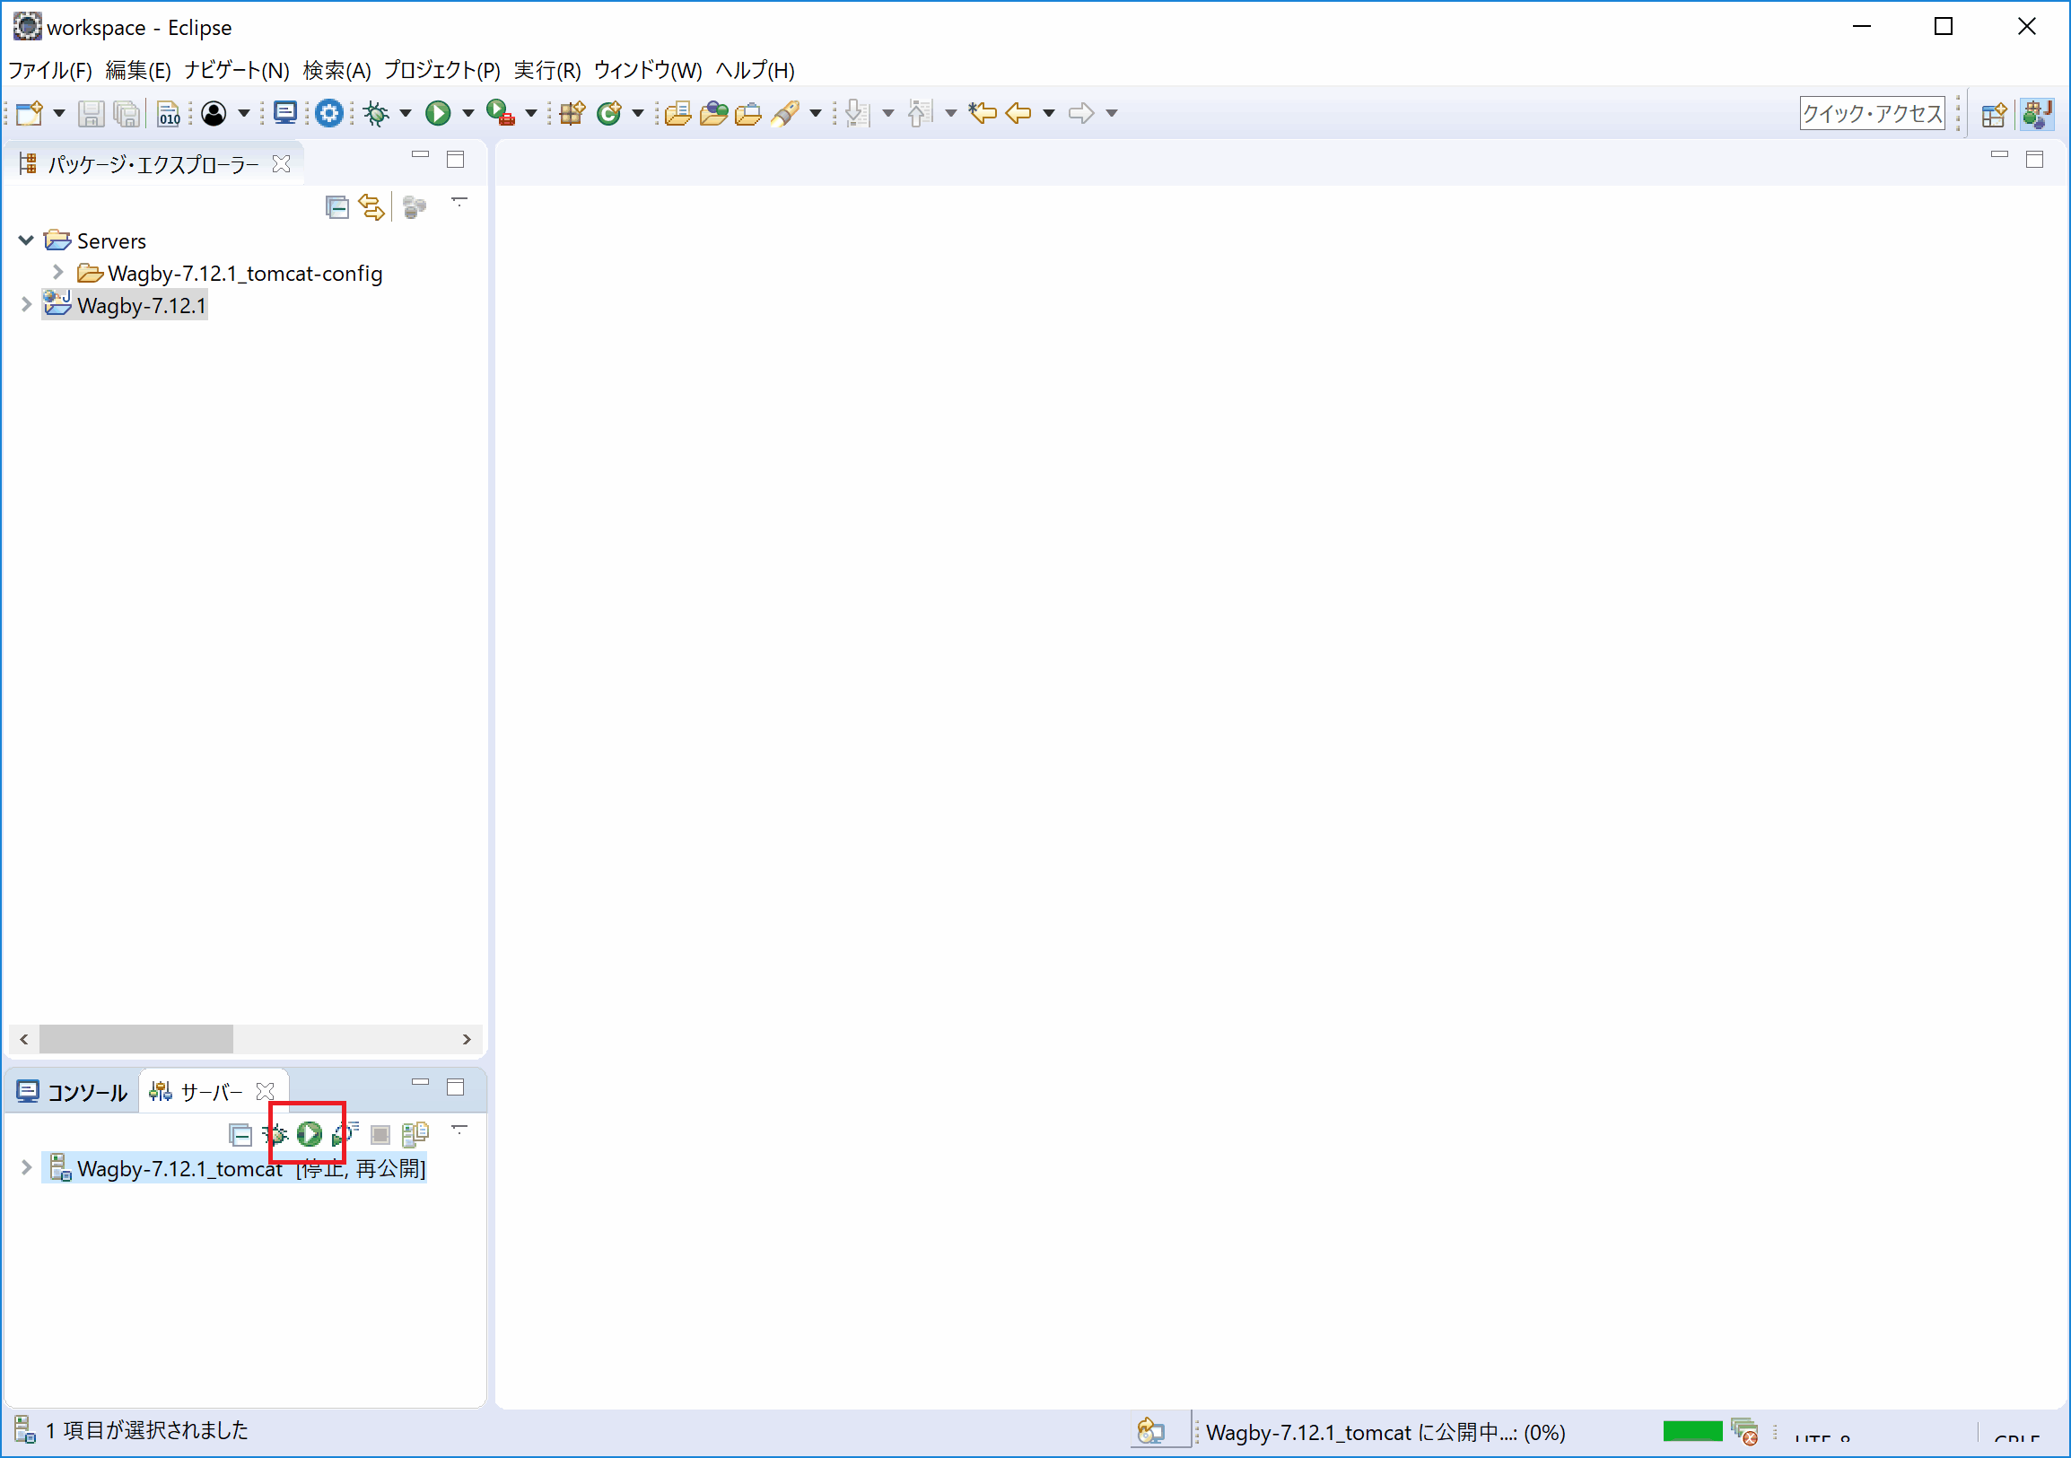Open the New wizard dropdown arrow
The width and height of the screenshot is (2071, 1458).
(58, 114)
